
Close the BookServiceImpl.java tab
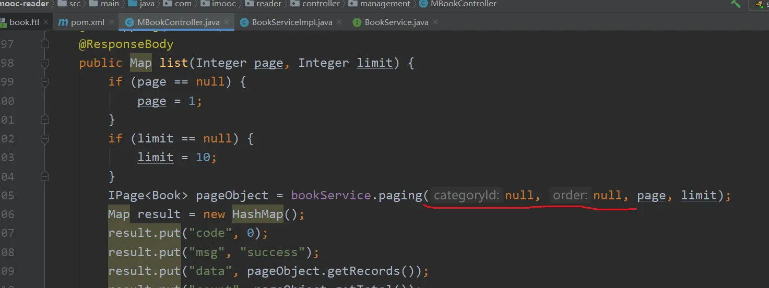(340, 22)
